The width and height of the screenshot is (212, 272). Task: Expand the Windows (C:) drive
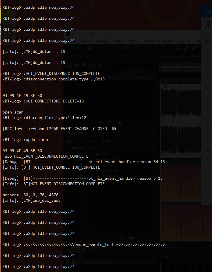point(91,160)
